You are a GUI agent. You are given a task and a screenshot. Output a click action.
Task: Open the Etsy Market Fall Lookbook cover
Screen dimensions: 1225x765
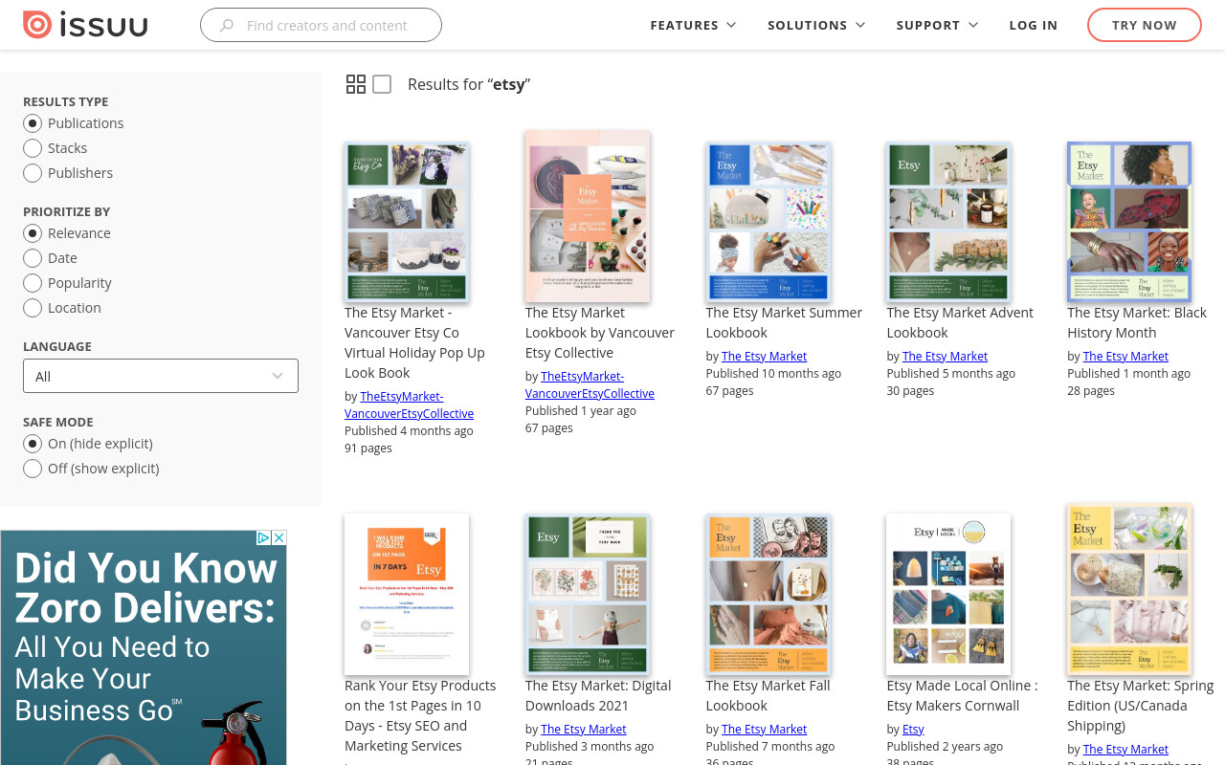coord(768,595)
